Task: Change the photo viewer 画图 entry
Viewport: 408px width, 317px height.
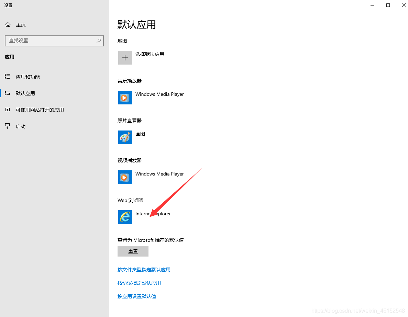Action: [x=140, y=134]
